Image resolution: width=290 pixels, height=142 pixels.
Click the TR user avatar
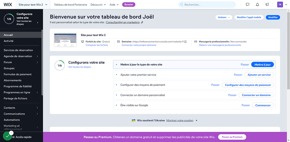(280, 5)
